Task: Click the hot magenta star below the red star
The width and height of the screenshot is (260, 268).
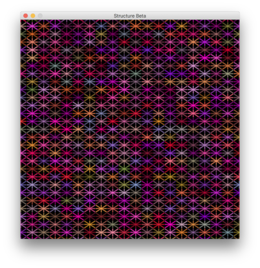Action: tap(205, 58)
